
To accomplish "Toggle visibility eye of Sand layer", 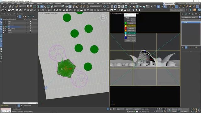I will [x=5, y=31].
